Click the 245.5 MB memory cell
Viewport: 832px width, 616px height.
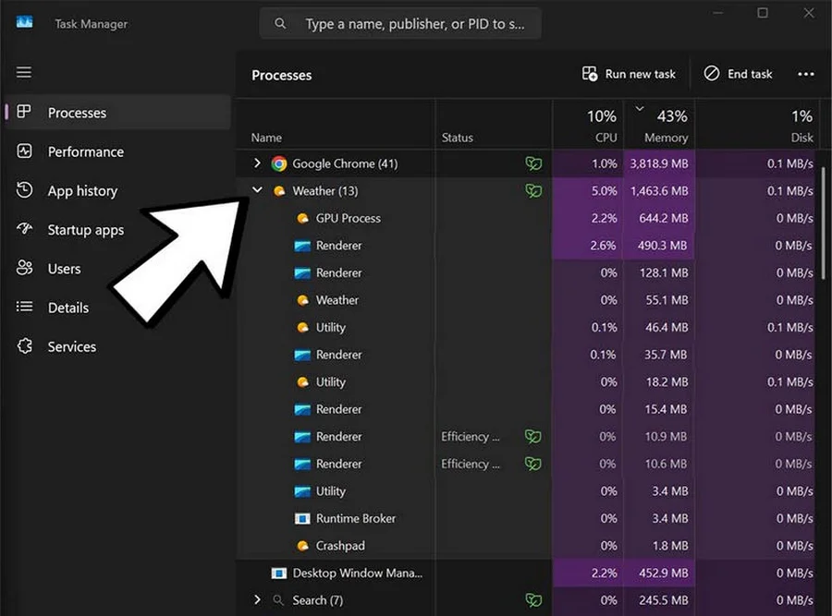click(659, 600)
